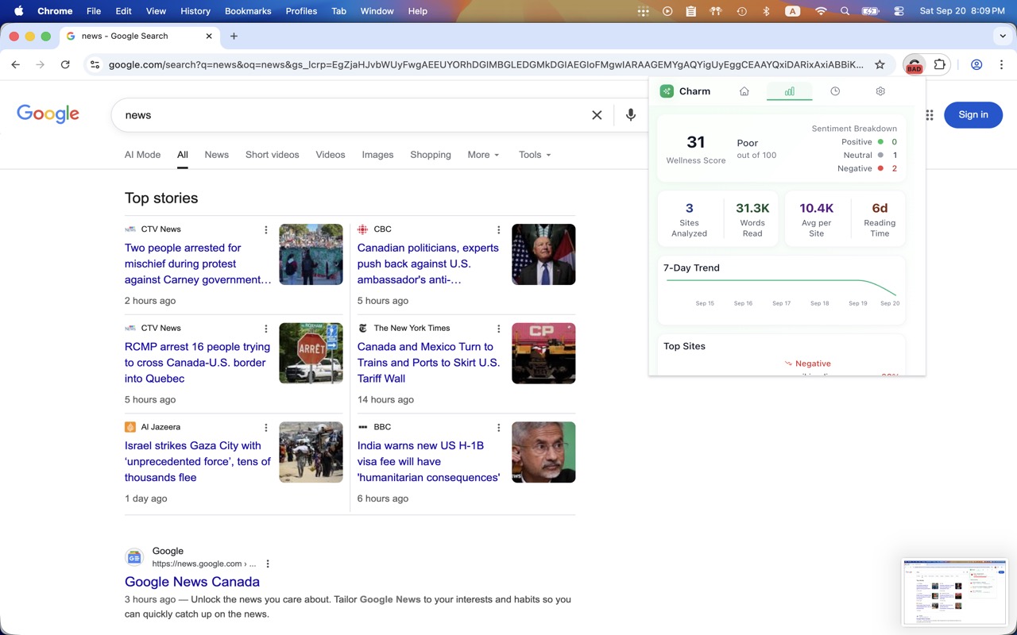Expand the Tools dropdown
This screenshot has width=1017, height=635.
point(535,155)
